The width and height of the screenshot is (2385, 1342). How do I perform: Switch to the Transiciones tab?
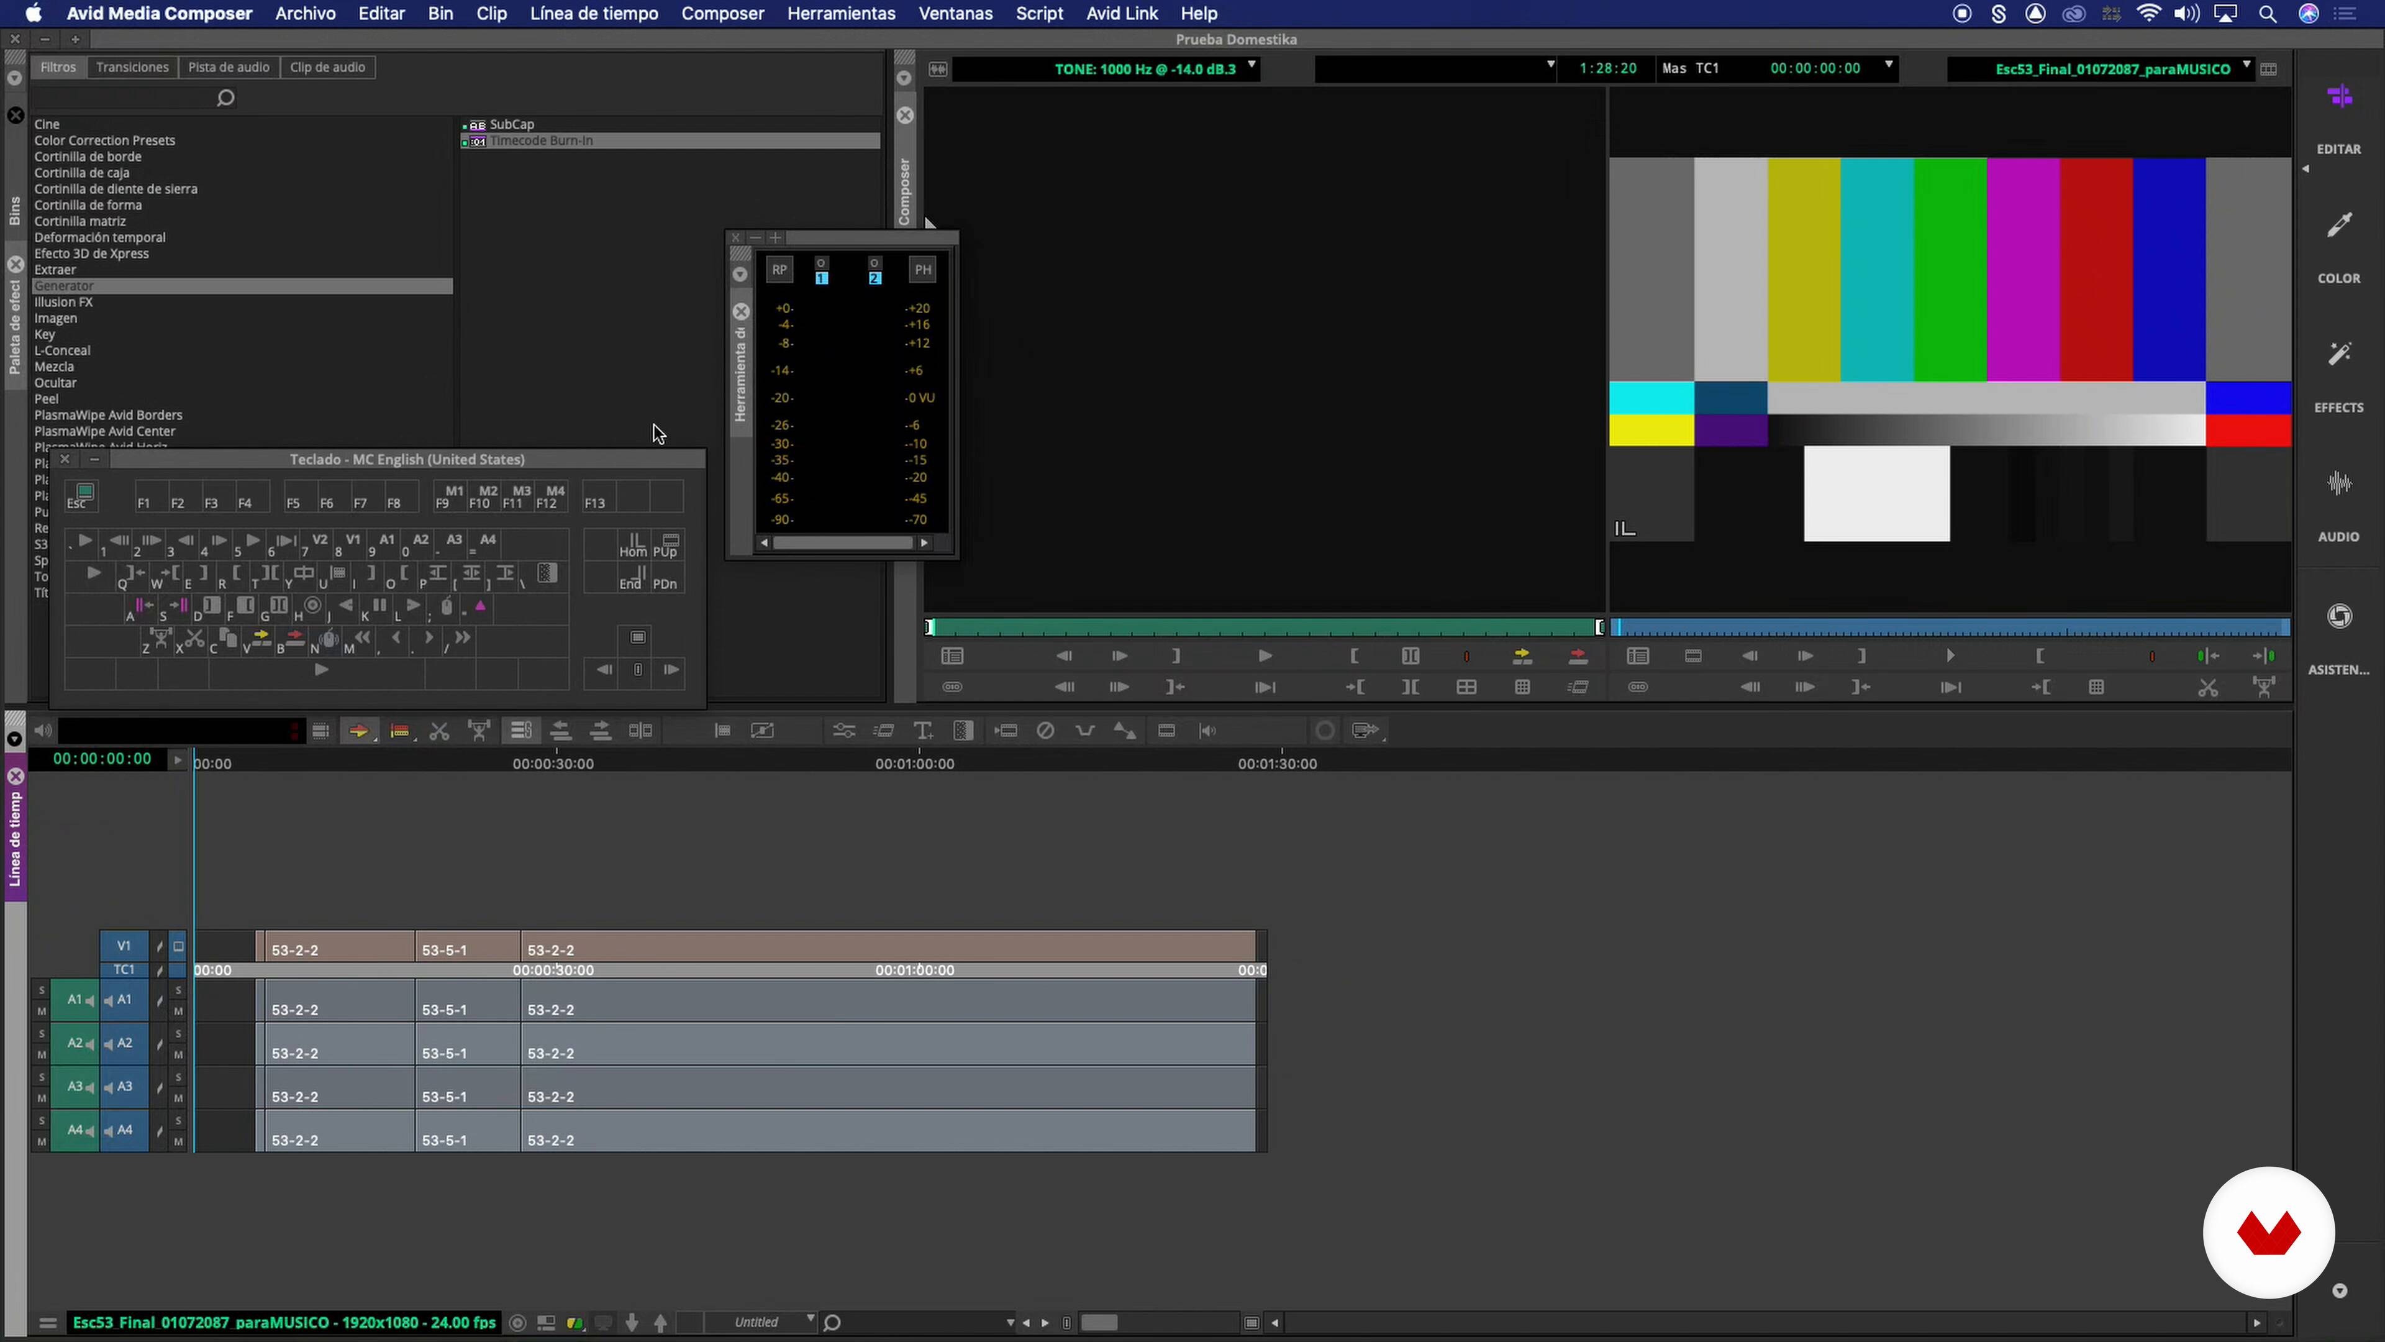[x=132, y=66]
